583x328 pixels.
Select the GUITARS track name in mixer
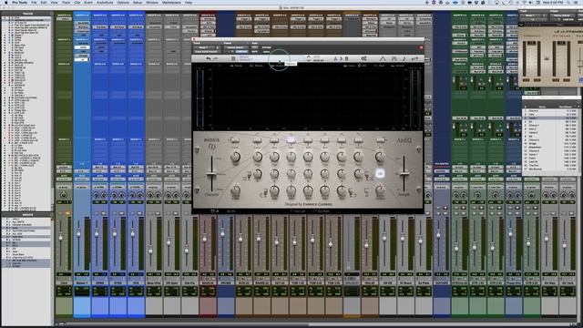click(442, 283)
